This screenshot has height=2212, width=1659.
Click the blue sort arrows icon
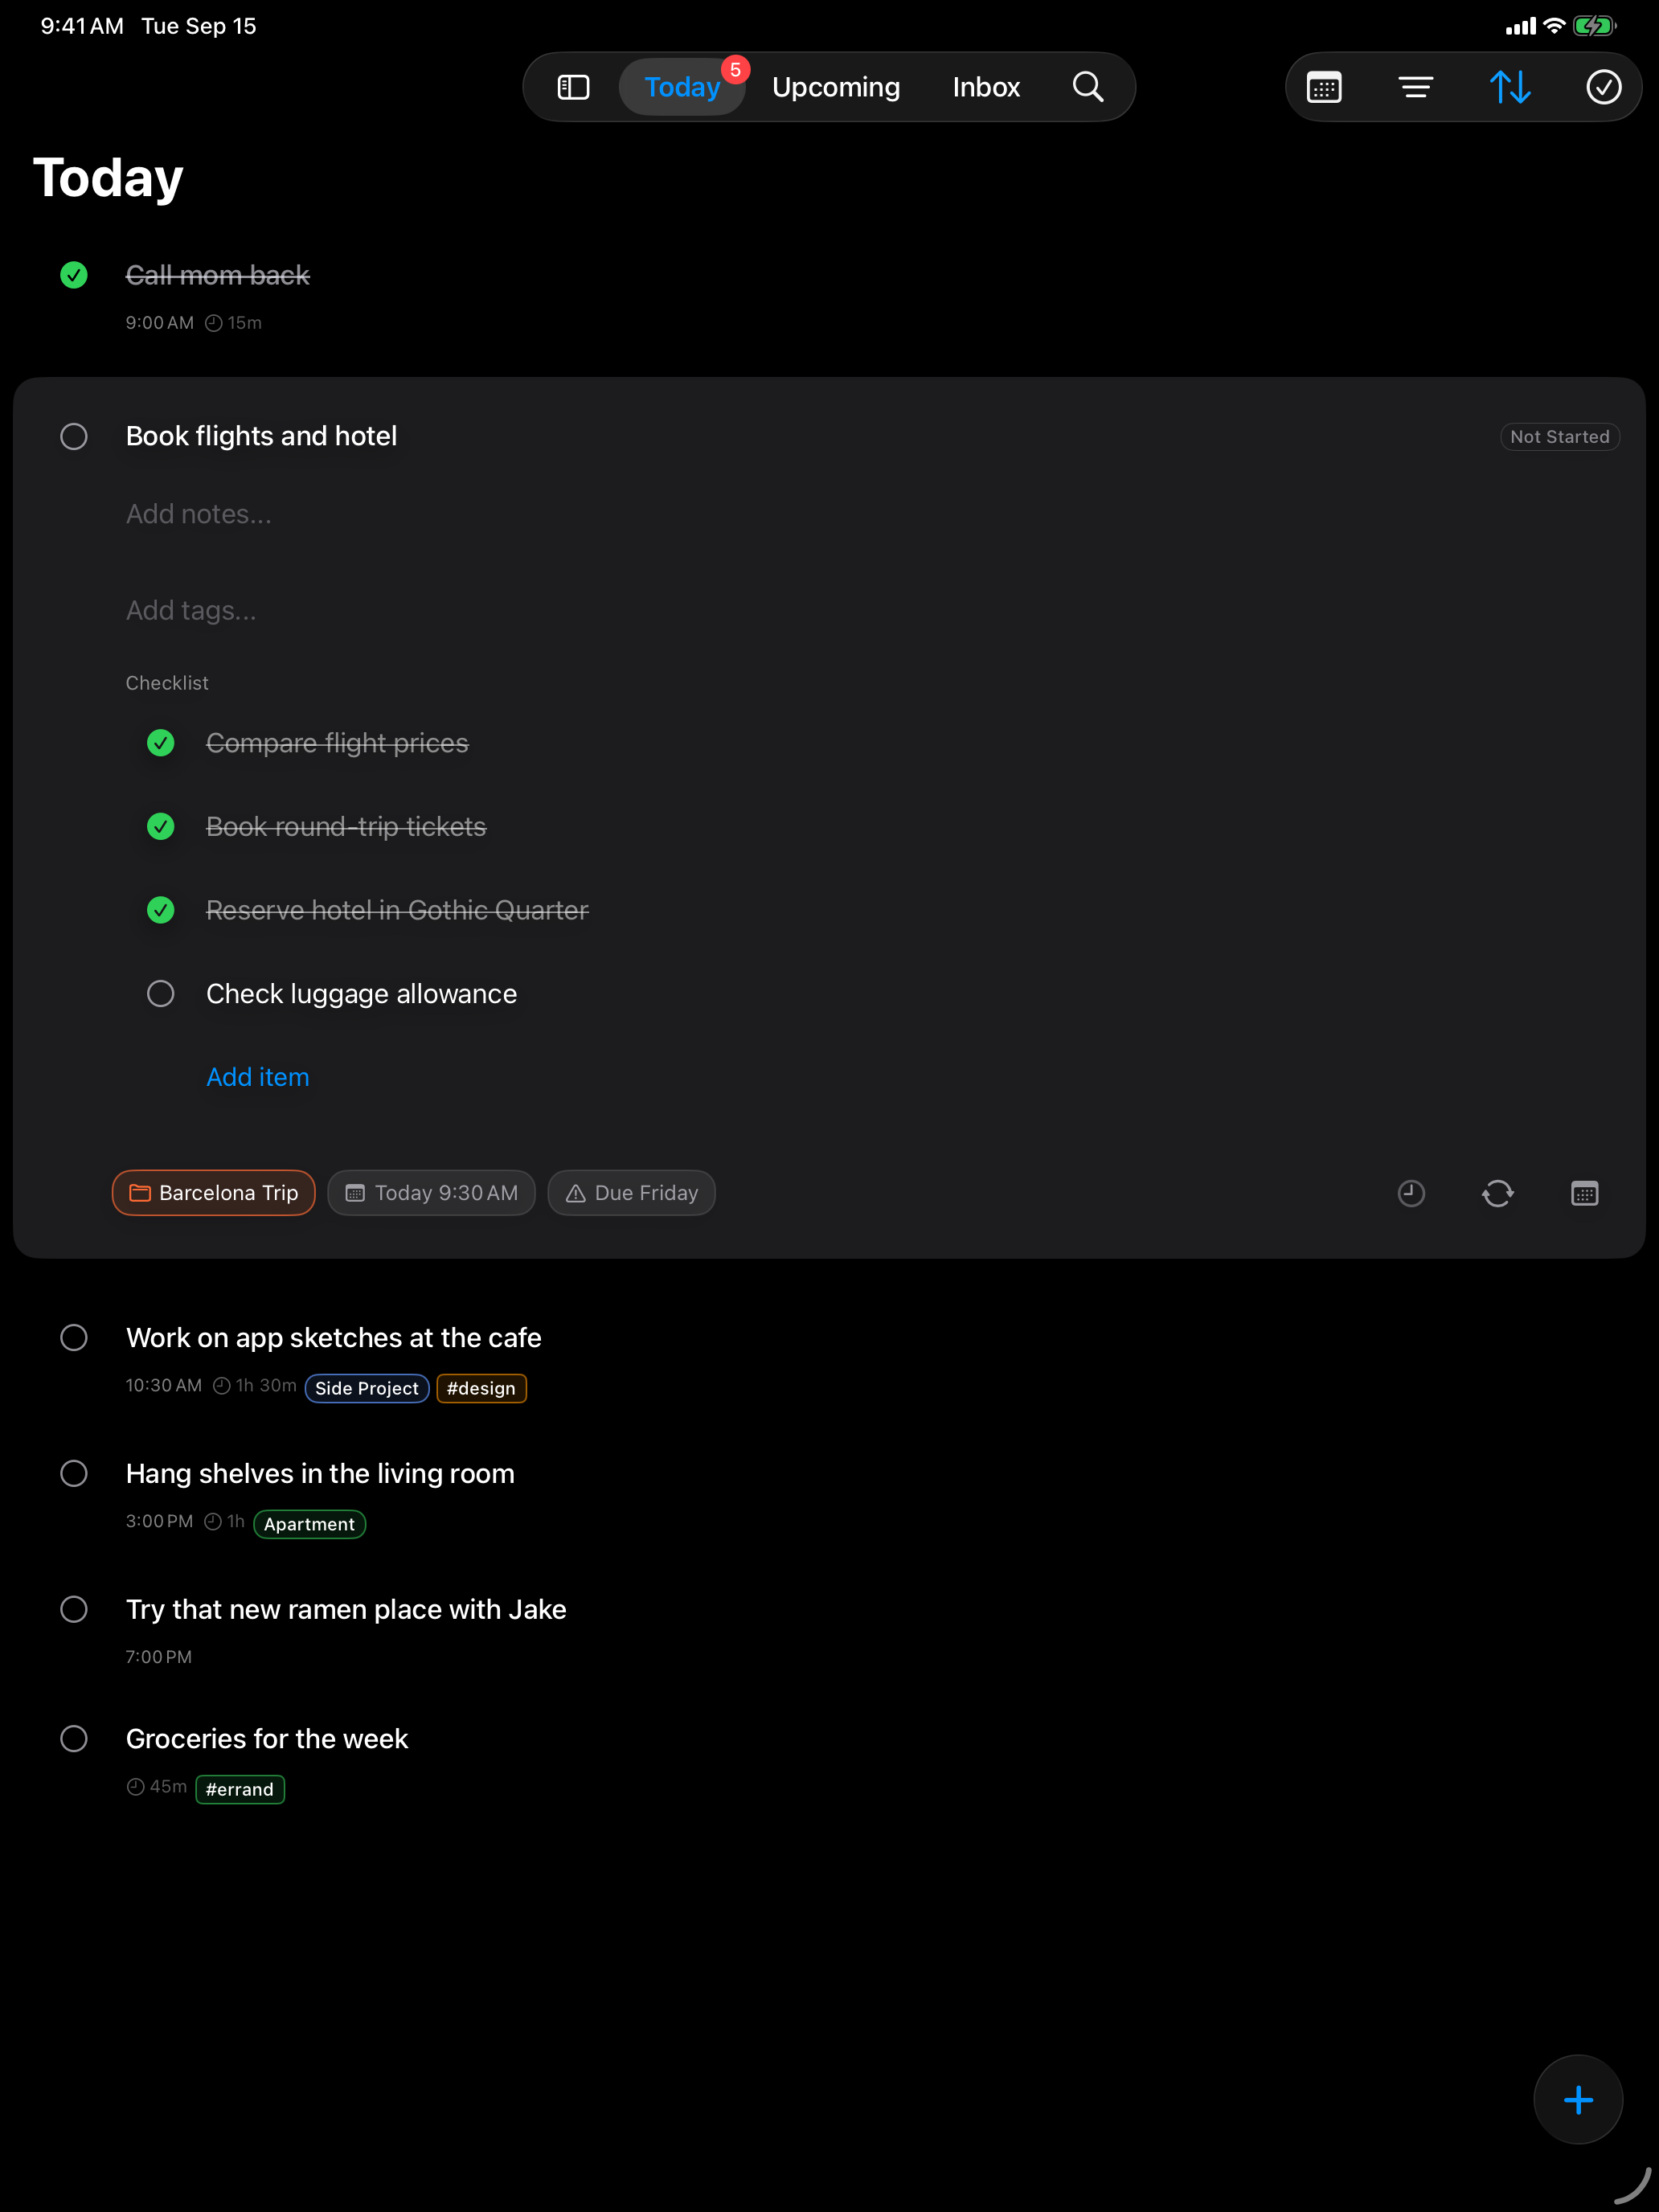pos(1510,87)
